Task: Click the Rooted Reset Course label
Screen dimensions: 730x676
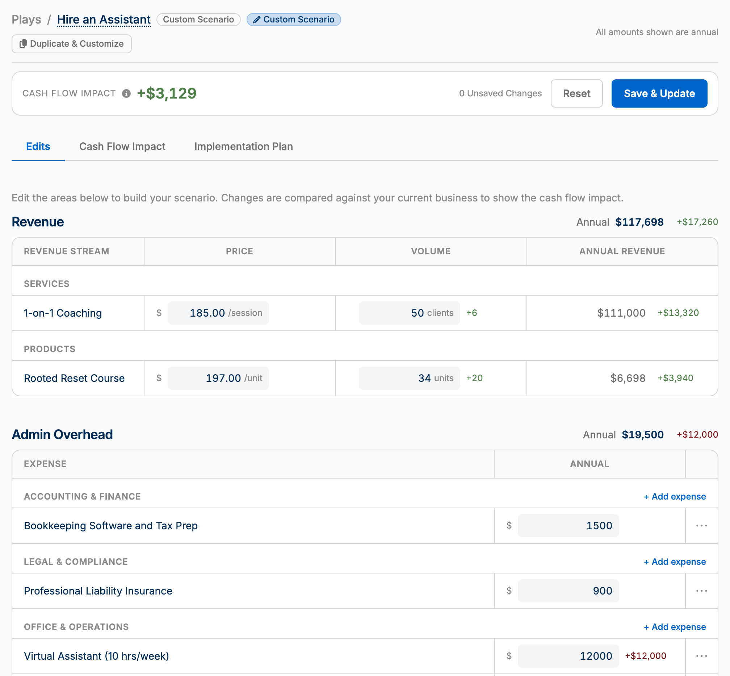Action: [x=74, y=378]
